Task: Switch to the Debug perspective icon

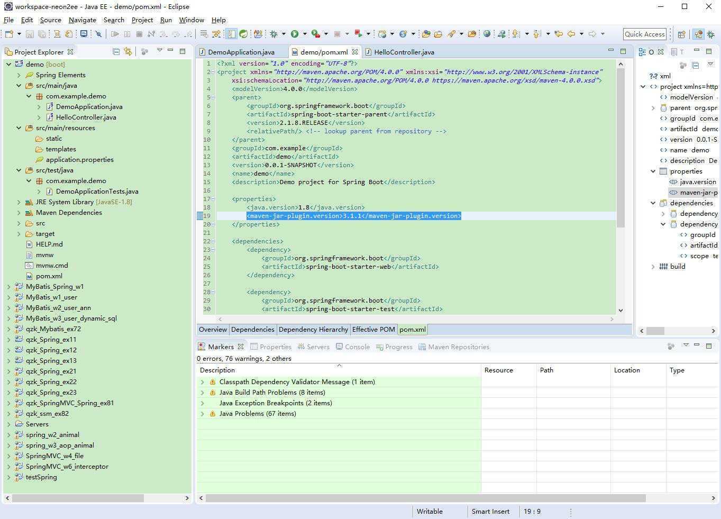Action: 711,34
